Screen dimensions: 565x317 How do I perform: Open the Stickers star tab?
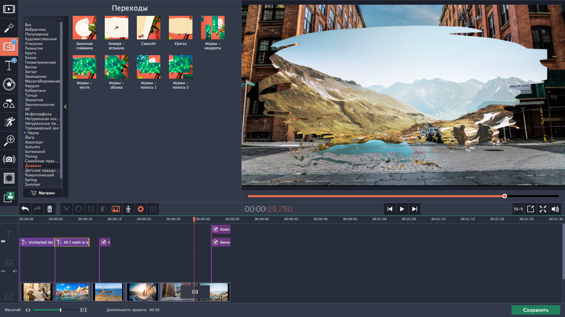tap(9, 84)
